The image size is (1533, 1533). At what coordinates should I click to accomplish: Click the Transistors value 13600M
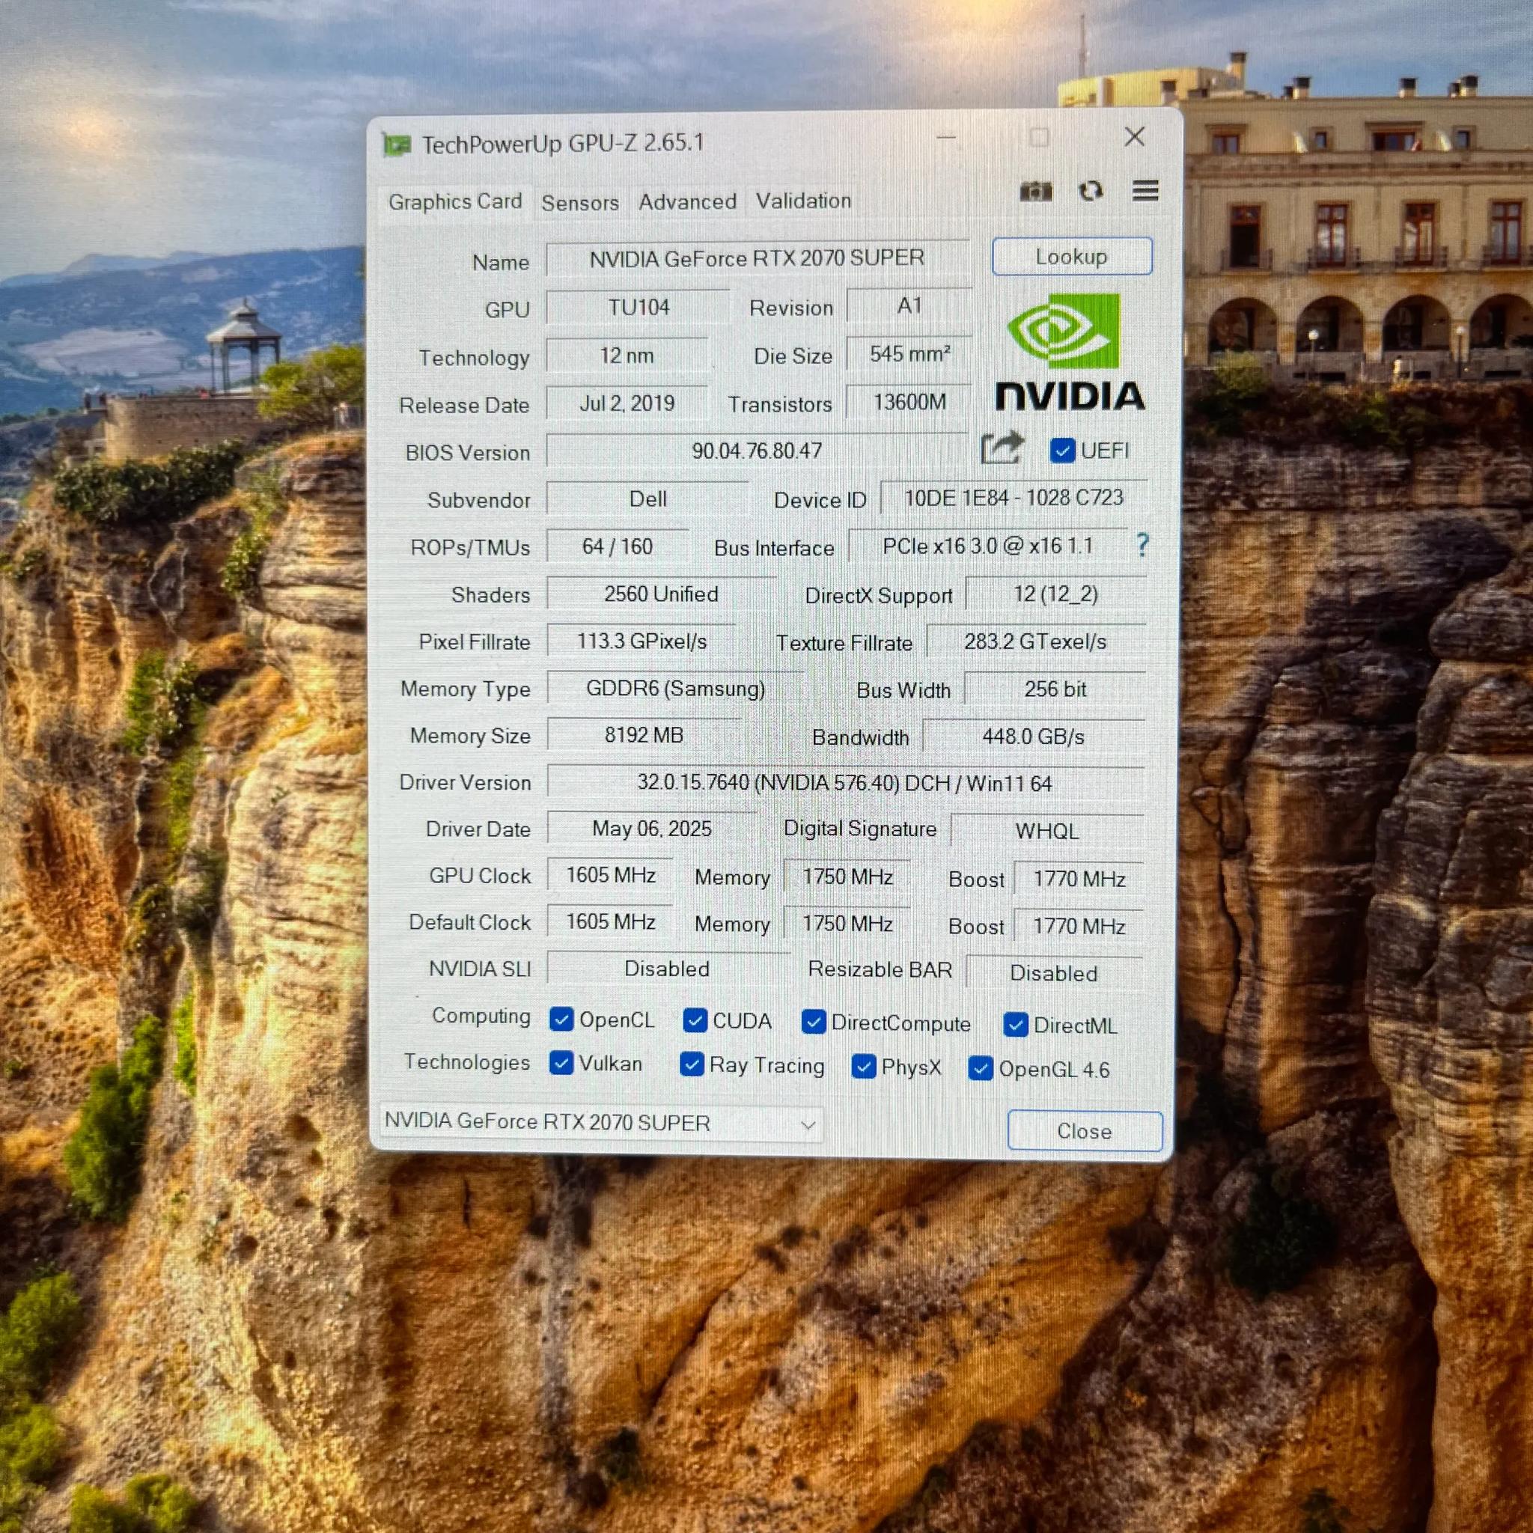click(x=909, y=401)
